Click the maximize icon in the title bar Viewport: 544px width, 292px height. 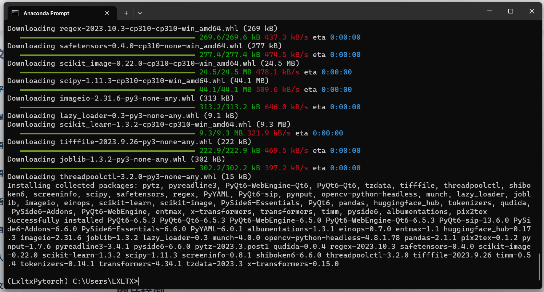pyautogui.click(x=511, y=11)
